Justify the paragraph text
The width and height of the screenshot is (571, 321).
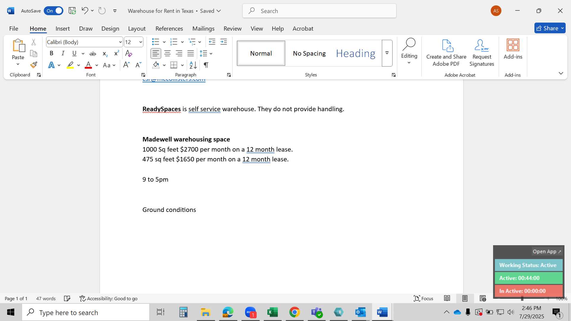coord(191,53)
